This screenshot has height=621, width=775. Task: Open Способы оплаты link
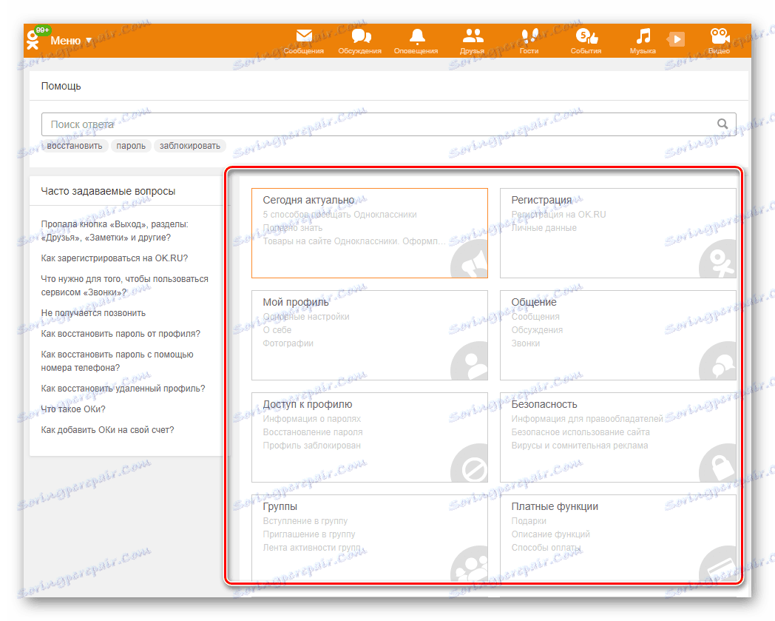(x=546, y=548)
